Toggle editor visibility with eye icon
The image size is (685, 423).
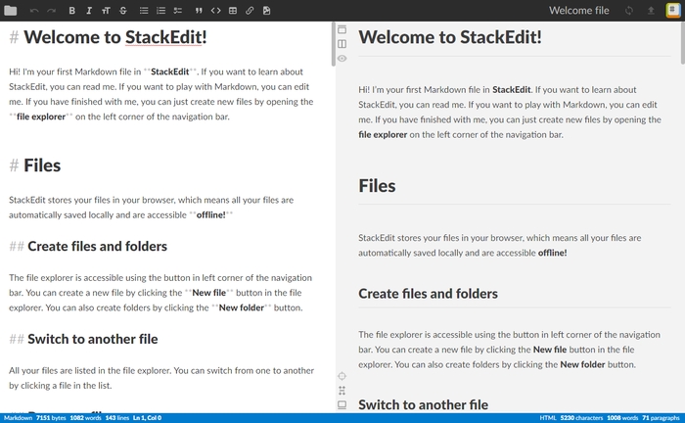click(342, 58)
